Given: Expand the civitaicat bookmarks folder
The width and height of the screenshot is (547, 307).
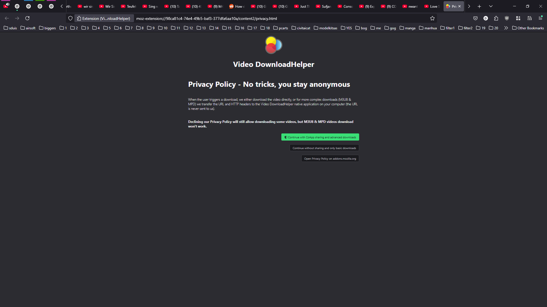Looking at the screenshot, I should click(301, 28).
